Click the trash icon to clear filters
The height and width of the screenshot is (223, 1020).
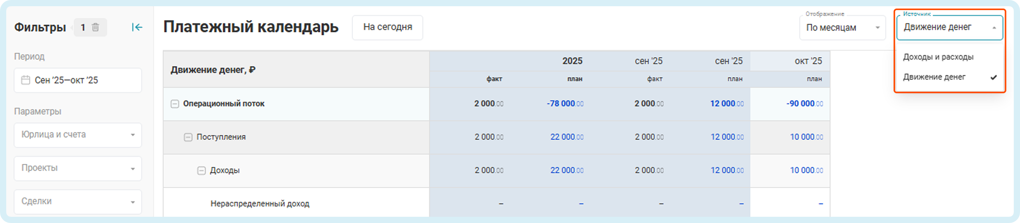point(95,27)
